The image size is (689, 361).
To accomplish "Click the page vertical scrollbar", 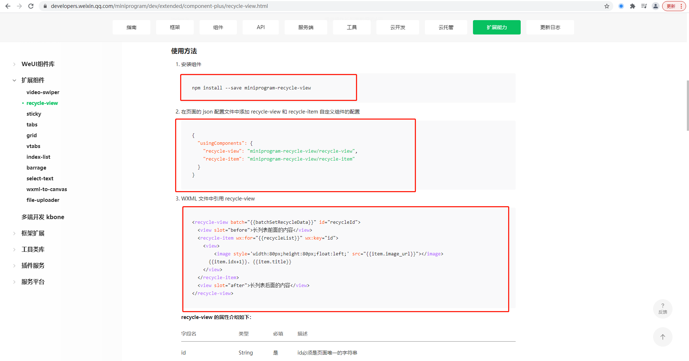I will 687,106.
